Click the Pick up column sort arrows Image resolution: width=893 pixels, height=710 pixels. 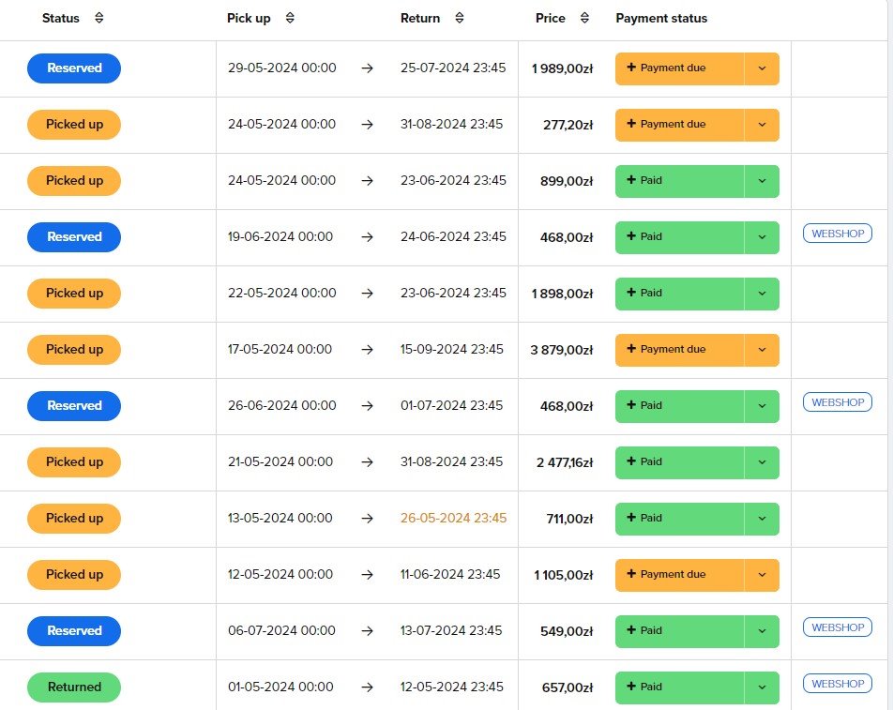pos(290,18)
